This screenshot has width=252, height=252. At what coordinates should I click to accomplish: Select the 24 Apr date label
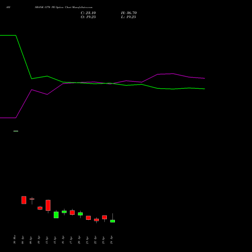(111, 240)
